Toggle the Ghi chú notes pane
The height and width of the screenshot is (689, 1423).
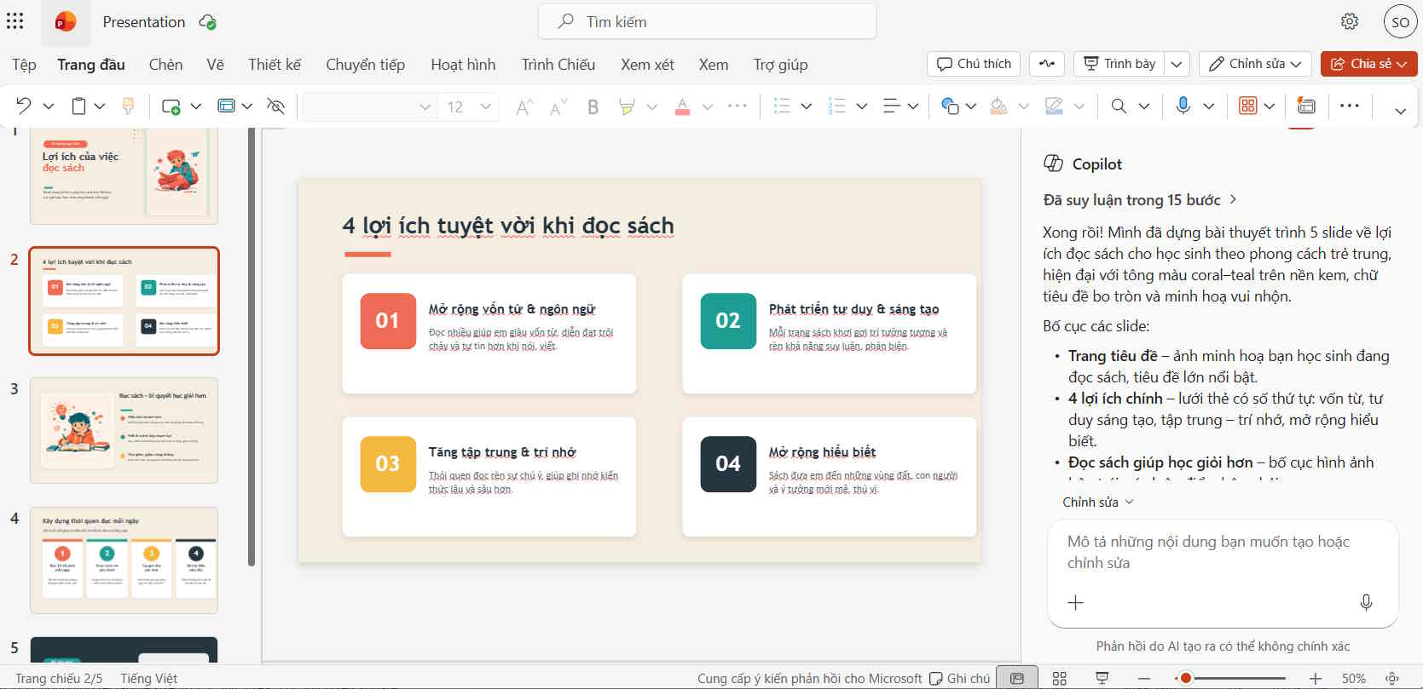(960, 678)
